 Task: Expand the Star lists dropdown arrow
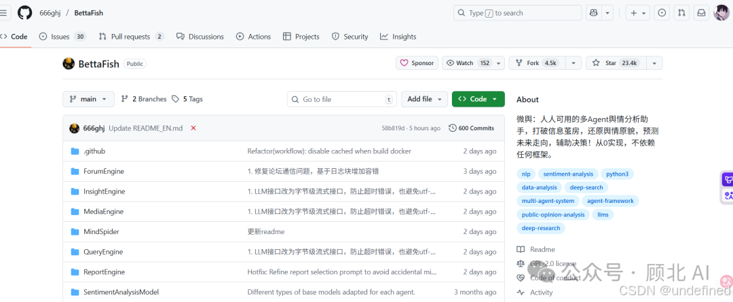tap(654, 63)
